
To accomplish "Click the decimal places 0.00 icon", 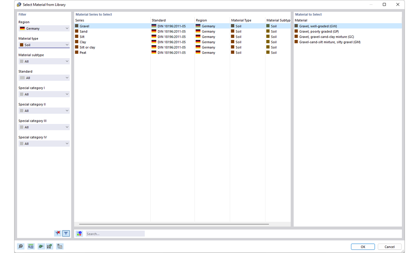I will pos(31,246).
